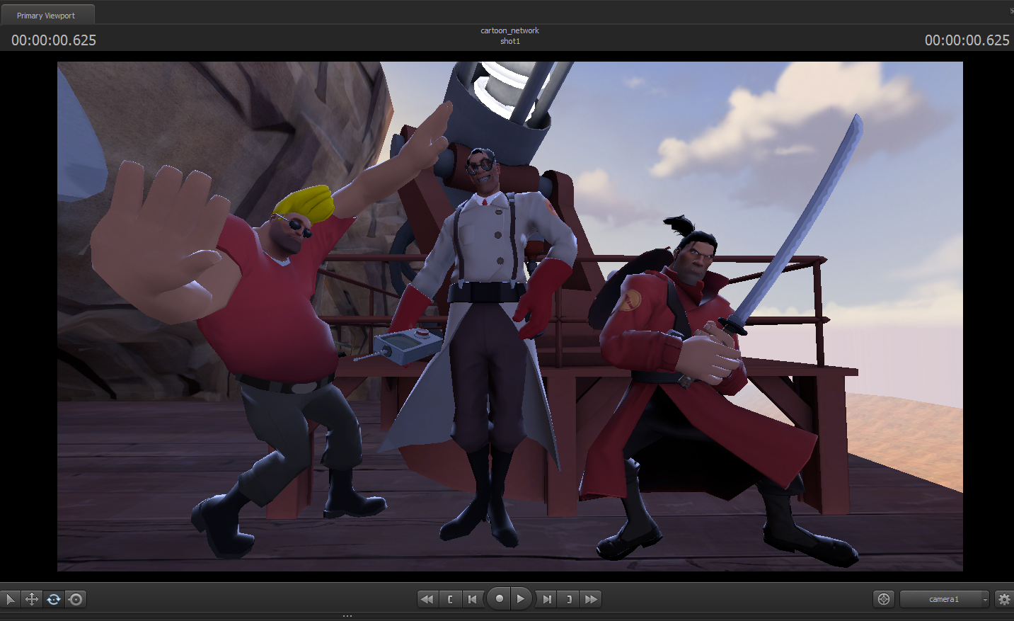Go to the next clip bracket button

[569, 599]
